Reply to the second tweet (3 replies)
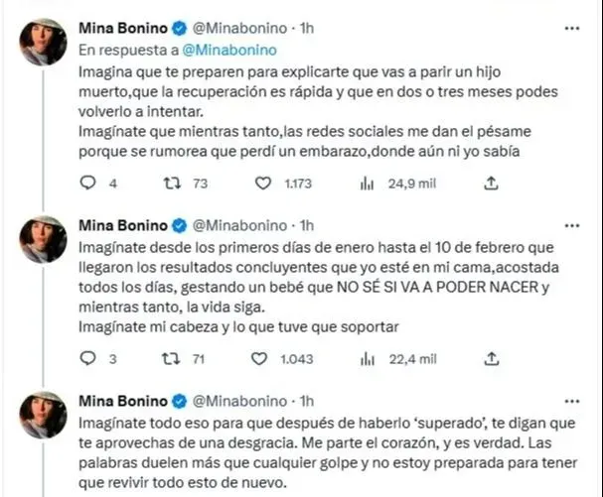The width and height of the screenshot is (603, 497). click(x=88, y=359)
